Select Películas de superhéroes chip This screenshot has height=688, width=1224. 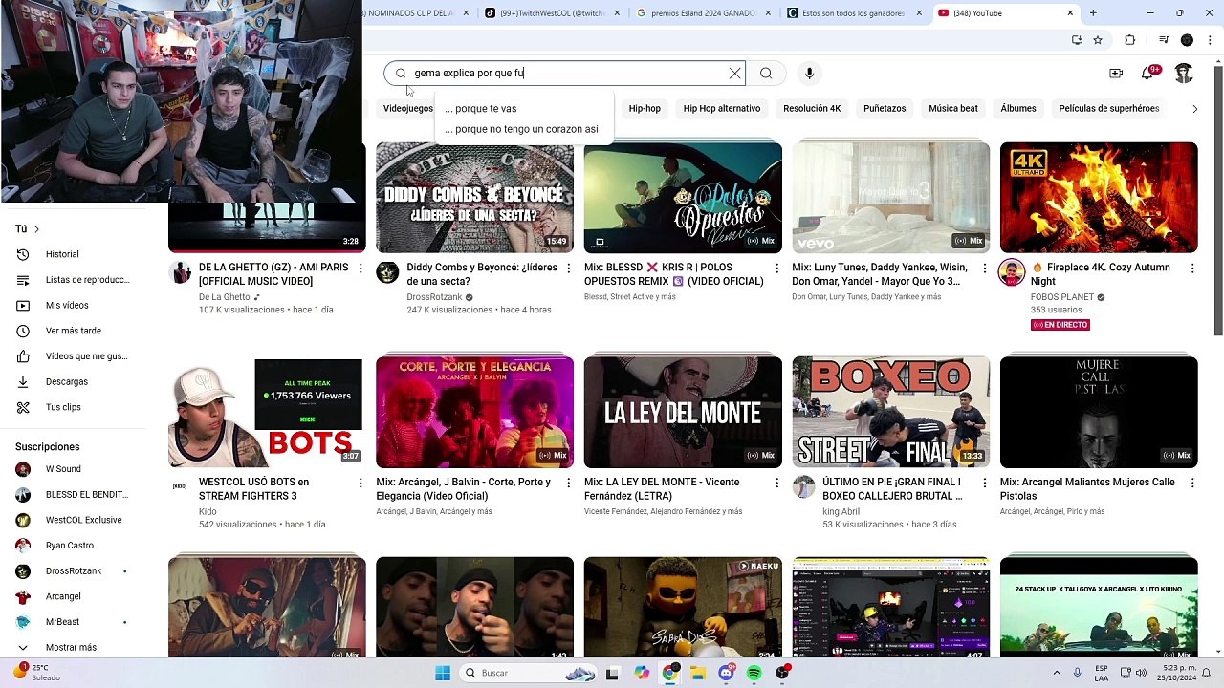coord(1109,109)
